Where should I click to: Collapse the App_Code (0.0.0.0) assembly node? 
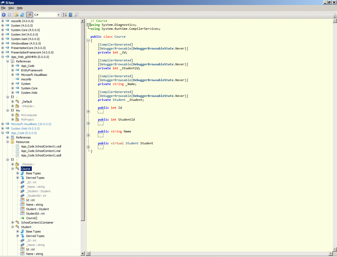point(3,133)
